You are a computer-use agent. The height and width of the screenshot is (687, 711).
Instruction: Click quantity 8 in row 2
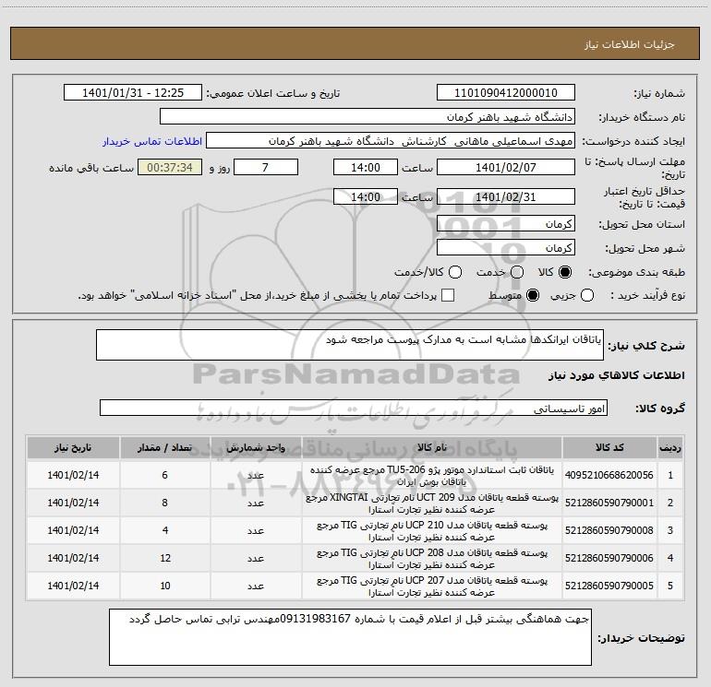[x=165, y=503]
